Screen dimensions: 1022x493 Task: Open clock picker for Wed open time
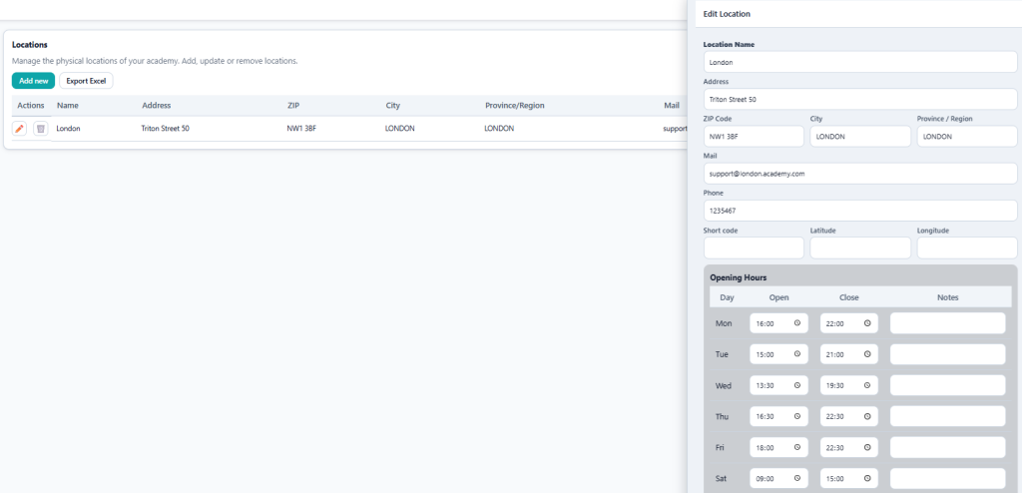[797, 385]
